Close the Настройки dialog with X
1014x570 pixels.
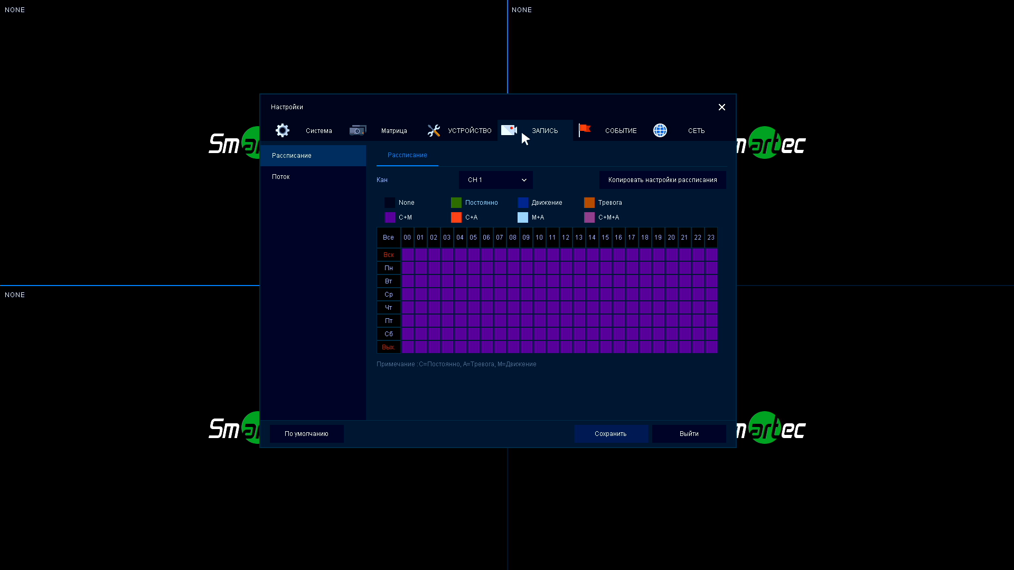pyautogui.click(x=722, y=107)
